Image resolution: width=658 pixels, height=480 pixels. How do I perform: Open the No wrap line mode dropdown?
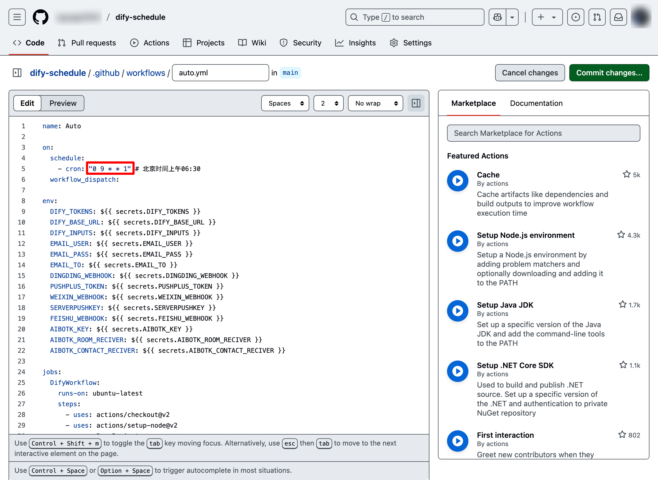click(375, 103)
